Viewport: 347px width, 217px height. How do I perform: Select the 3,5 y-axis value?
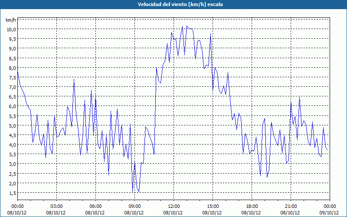click(12, 155)
